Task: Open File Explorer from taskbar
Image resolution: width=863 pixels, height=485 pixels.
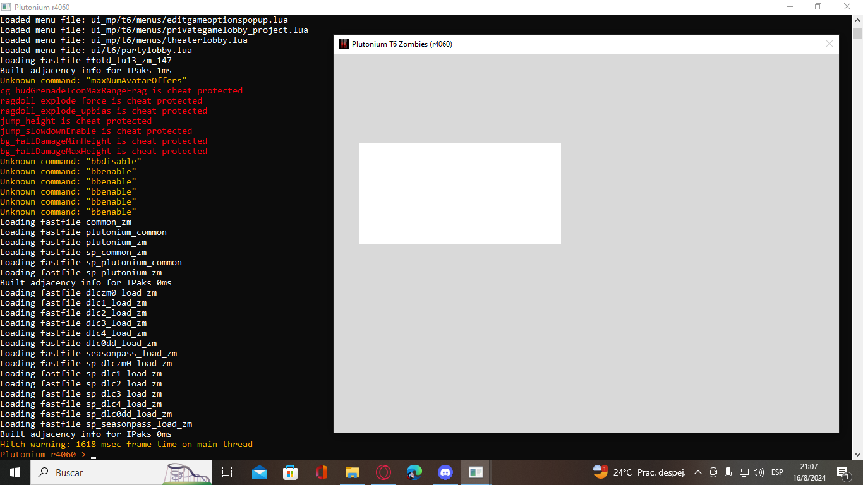Action: [353, 472]
